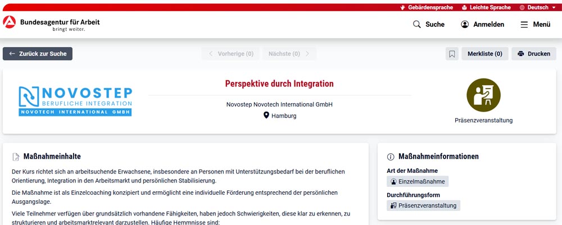Open the Anmelden login page
Image resolution: width=562 pixels, height=225 pixels.
482,24
